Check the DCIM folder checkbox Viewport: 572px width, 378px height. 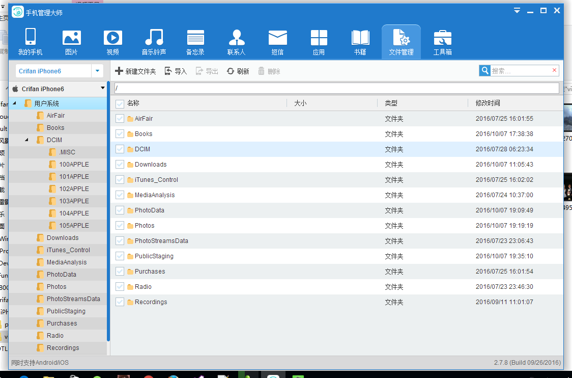click(x=120, y=149)
